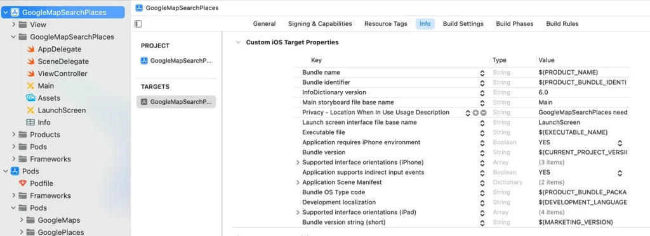Select GoogleMapSearchPlaces under PROJECT

pos(176,61)
